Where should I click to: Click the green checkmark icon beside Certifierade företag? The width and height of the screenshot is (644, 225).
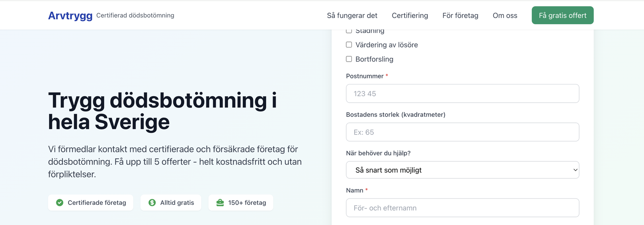point(60,202)
